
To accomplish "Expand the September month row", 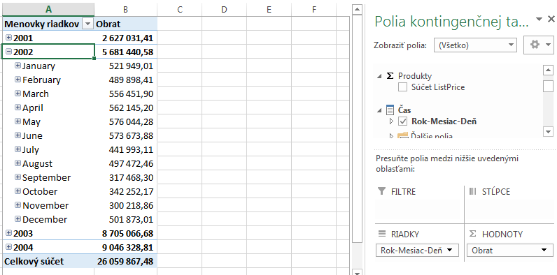I will [17, 177].
